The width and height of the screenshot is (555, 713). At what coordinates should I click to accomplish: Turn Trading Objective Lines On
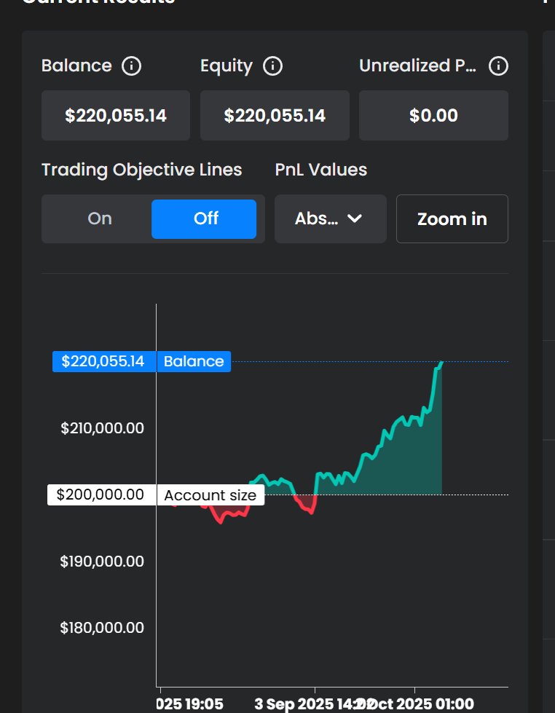pyautogui.click(x=100, y=218)
